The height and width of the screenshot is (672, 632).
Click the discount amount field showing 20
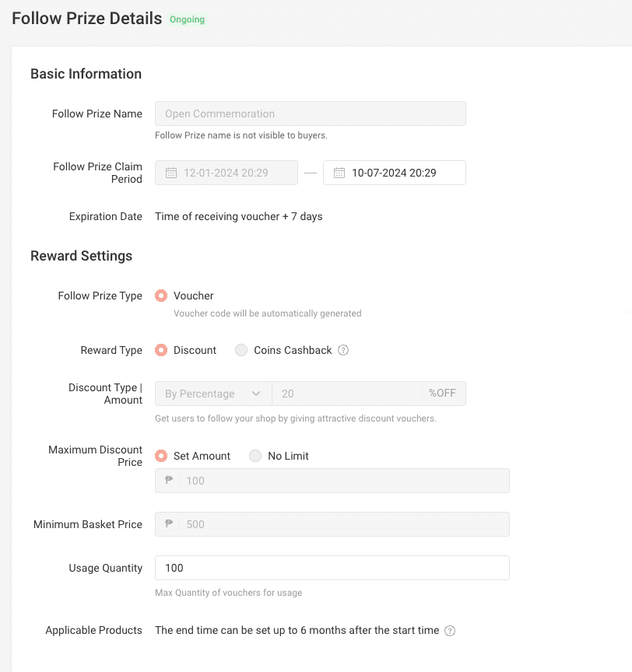pyautogui.click(x=346, y=394)
